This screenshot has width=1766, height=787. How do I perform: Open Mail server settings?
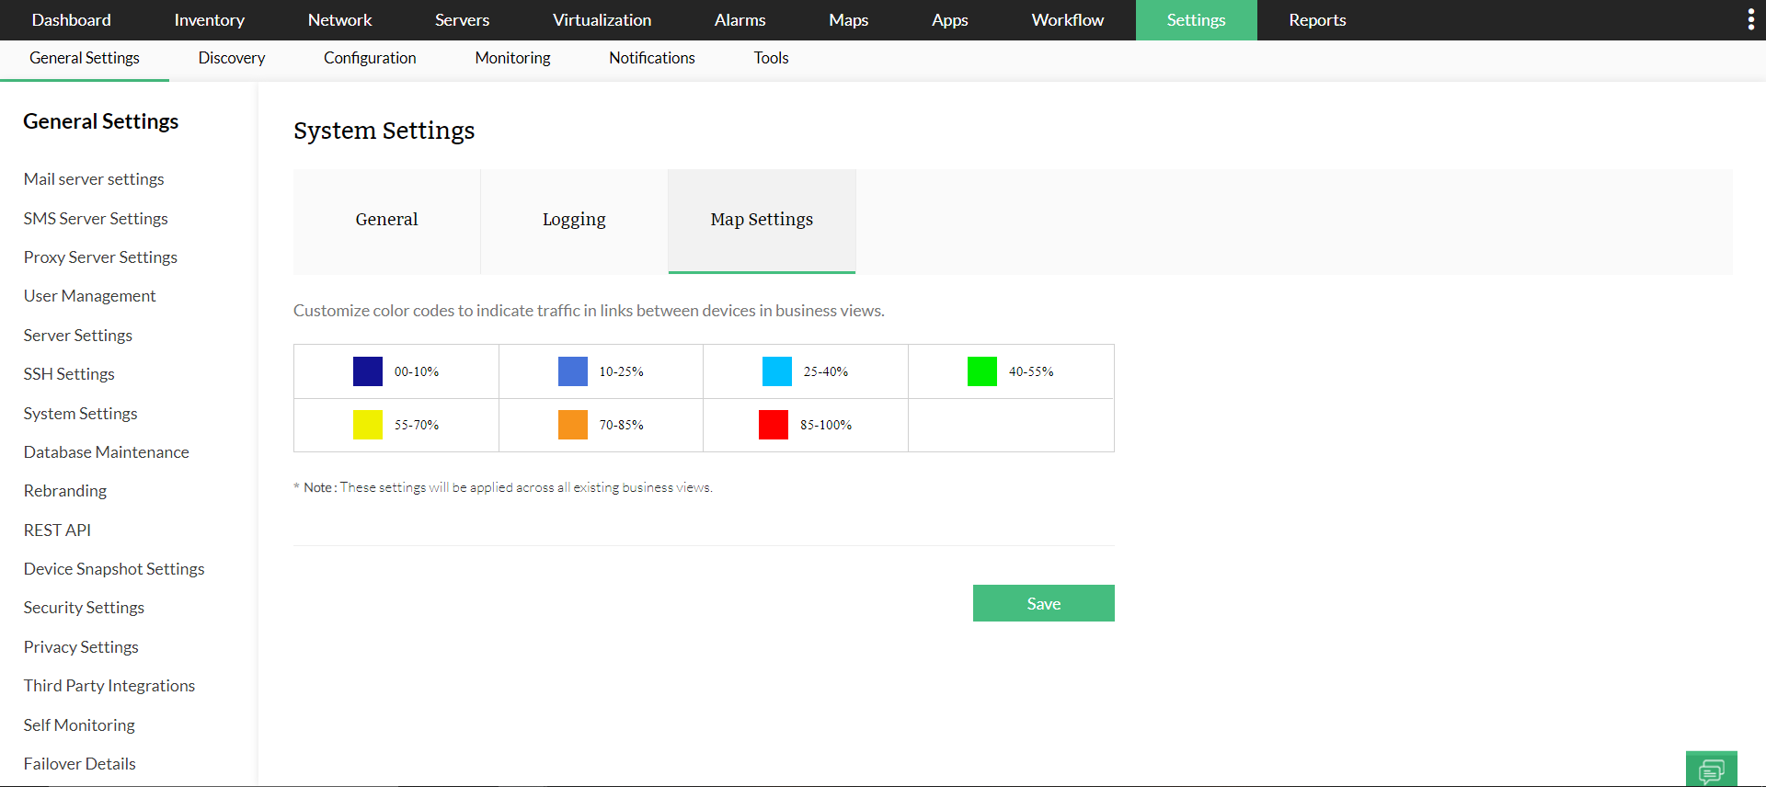coord(94,179)
